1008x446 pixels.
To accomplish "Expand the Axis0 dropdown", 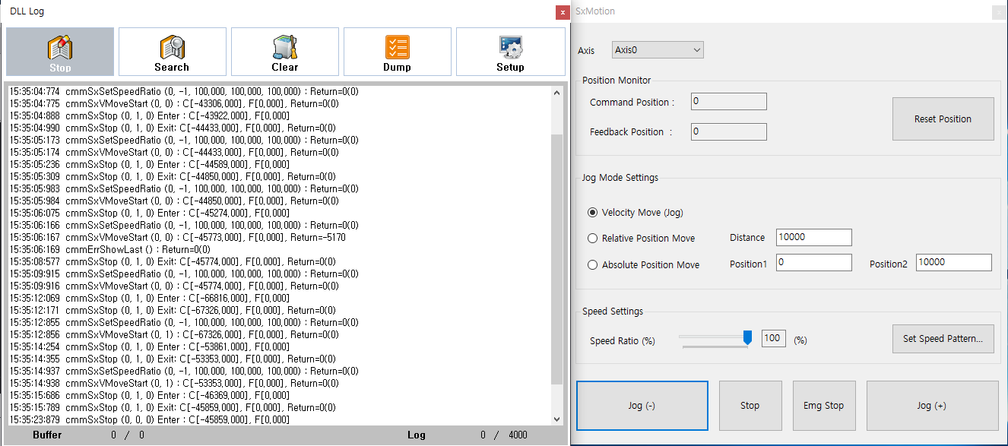I will (x=658, y=50).
